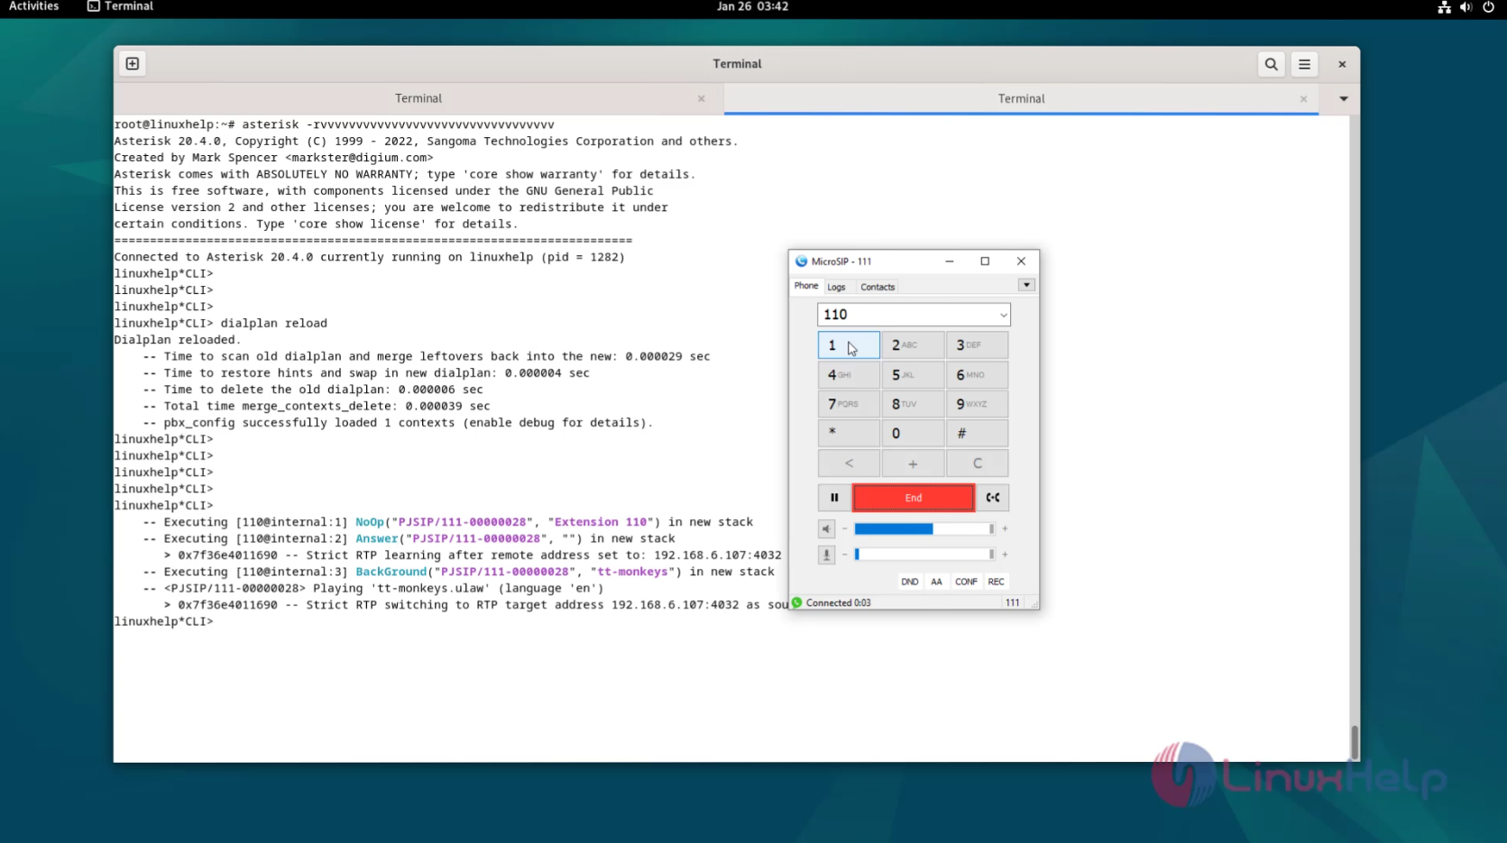Adjust the speaker volume slider
Viewport: 1507px width, 843px height.
pyautogui.click(x=923, y=529)
